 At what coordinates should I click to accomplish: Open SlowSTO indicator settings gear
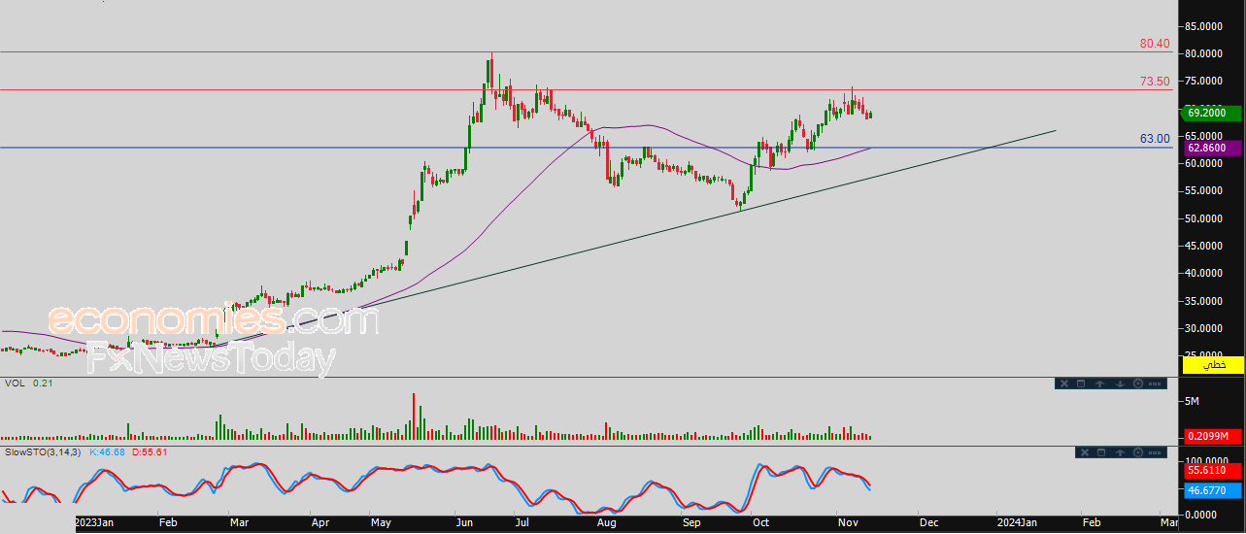(x=1138, y=452)
